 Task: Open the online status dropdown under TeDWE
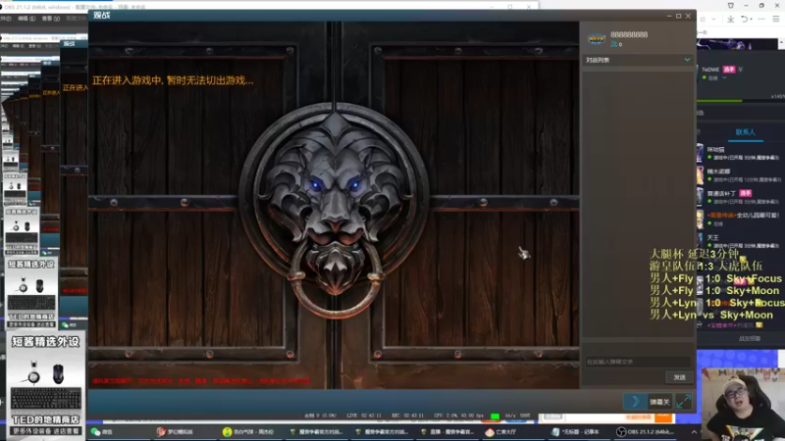click(x=724, y=78)
